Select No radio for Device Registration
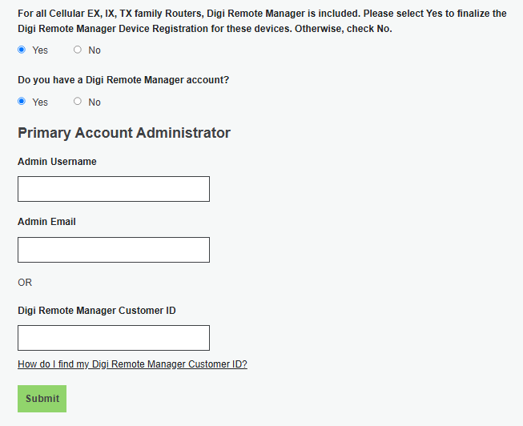The image size is (523, 426). tap(78, 50)
